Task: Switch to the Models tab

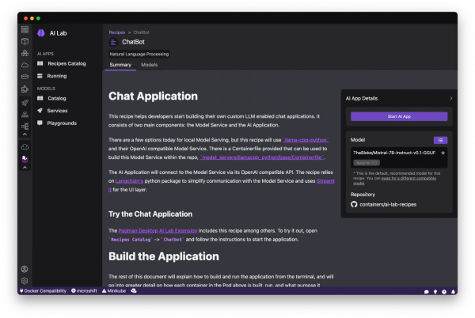Action: coord(149,65)
